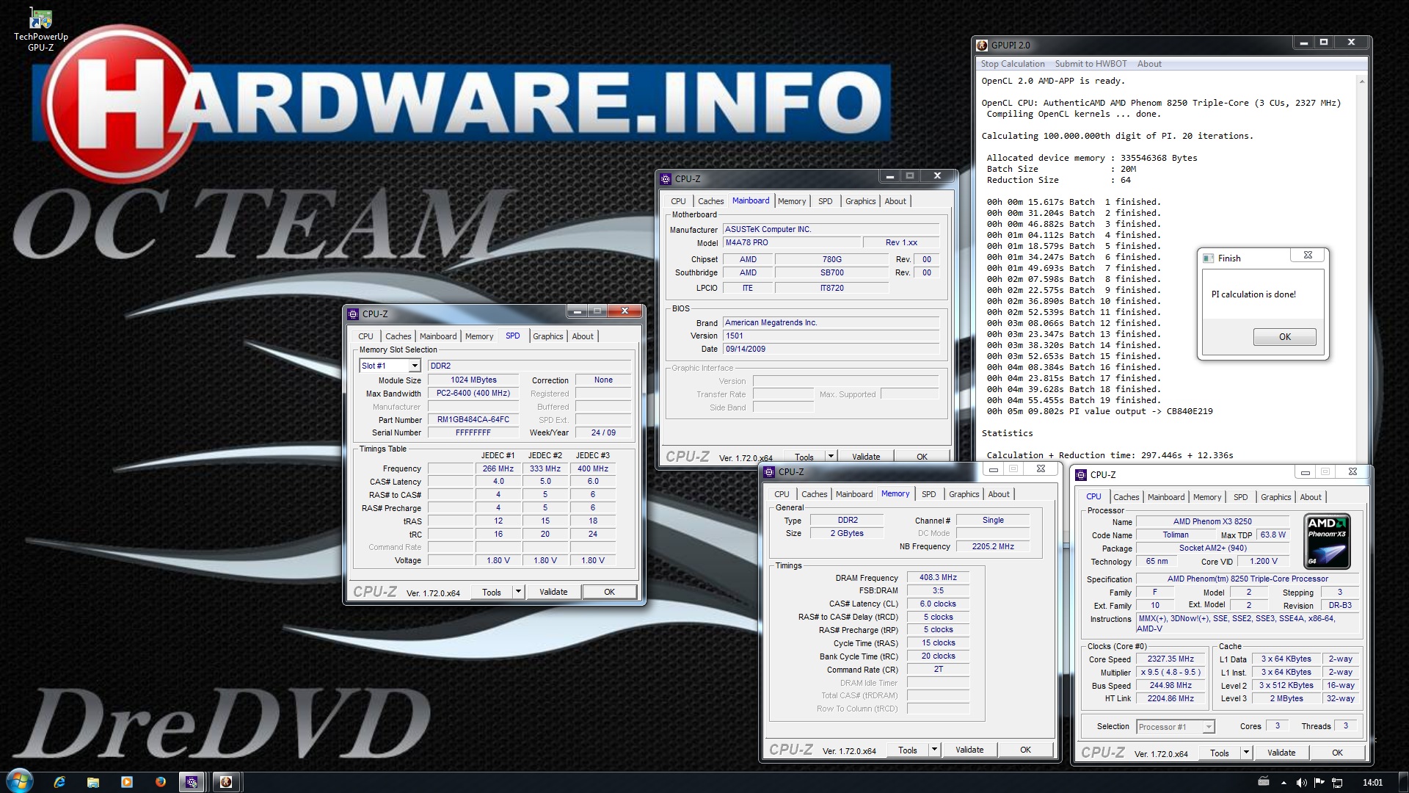The image size is (1409, 793).
Task: Click the taskbar clock showing 14:01
Action: click(x=1372, y=783)
